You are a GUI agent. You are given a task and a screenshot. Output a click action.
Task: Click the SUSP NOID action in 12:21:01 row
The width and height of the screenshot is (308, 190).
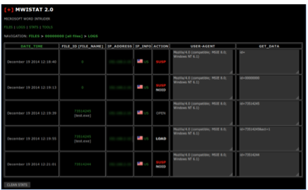coord(161,164)
